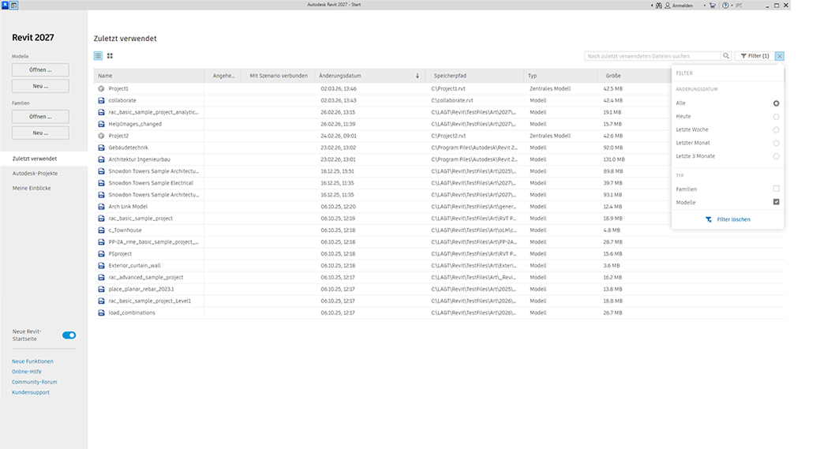This screenshot has height=449, width=835.
Task: Click the central model icon for Project1
Action: pos(101,89)
